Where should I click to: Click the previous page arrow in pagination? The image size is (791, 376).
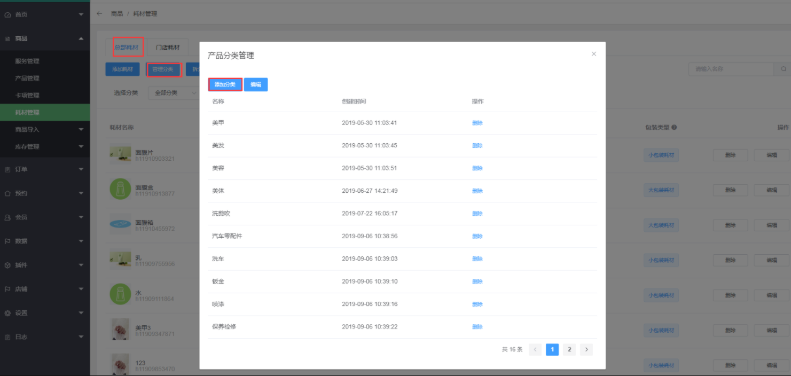pyautogui.click(x=535, y=349)
